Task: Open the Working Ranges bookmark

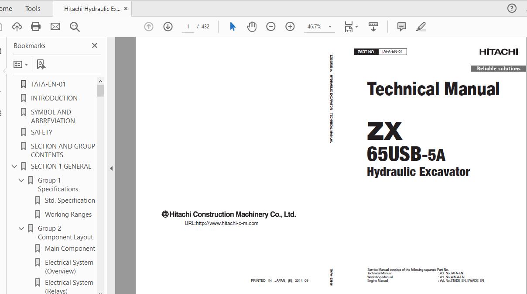Action: (68, 214)
